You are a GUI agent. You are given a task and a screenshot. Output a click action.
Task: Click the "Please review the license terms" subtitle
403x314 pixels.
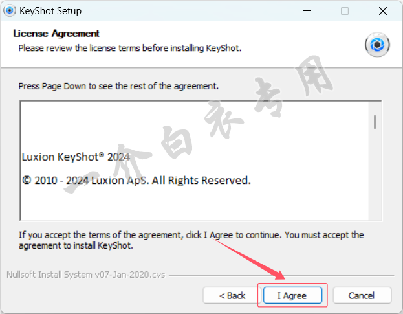[129, 48]
